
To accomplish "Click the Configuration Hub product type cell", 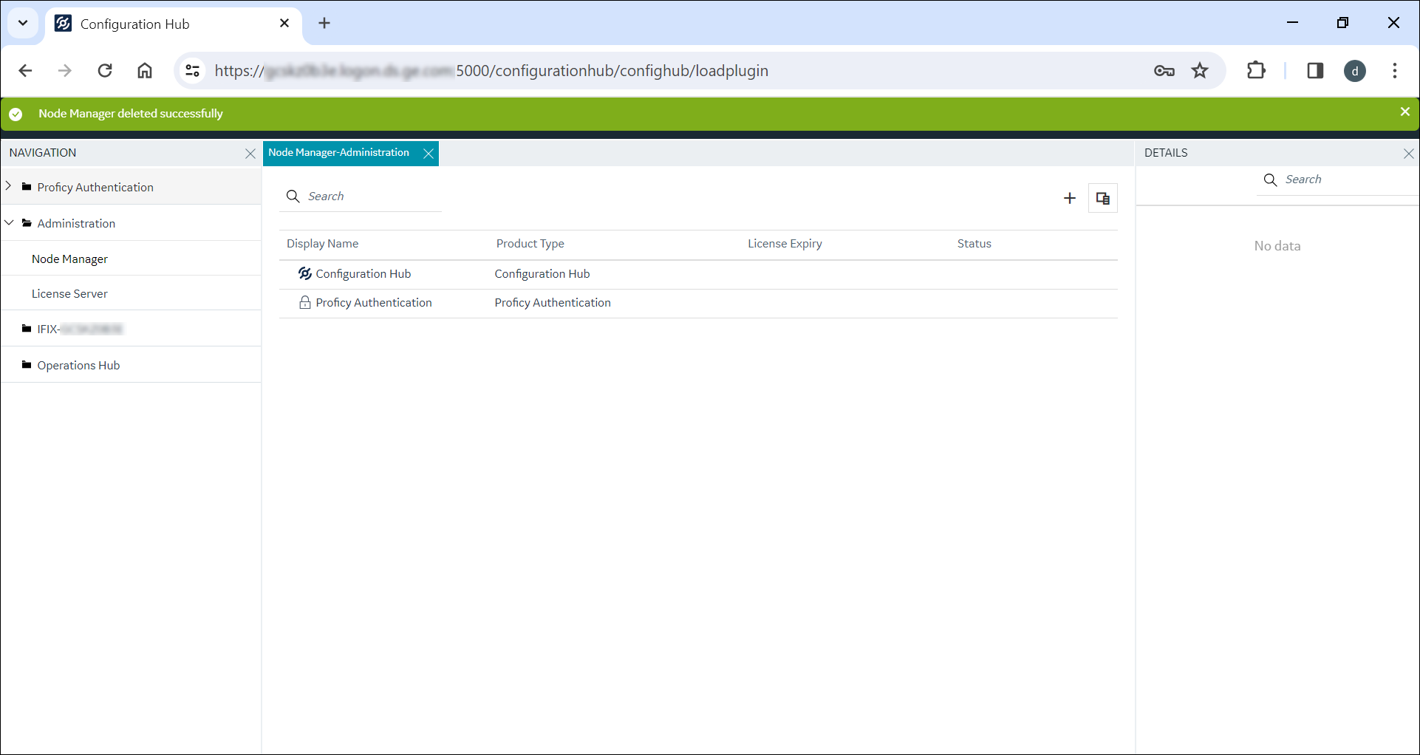I will coord(542,274).
